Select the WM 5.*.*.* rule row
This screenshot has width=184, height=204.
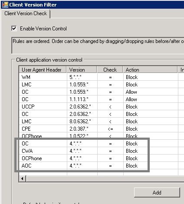tap(101, 77)
